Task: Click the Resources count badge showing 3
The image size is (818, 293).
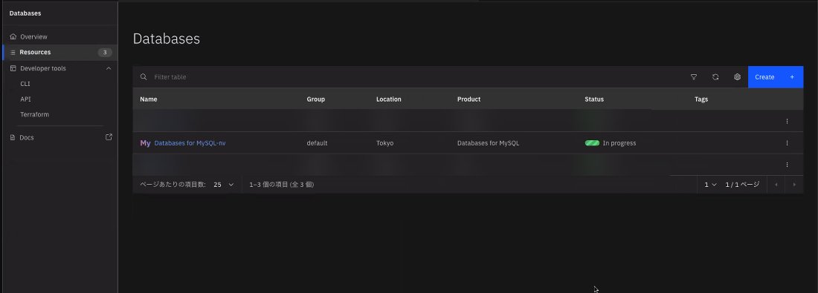Action: pyautogui.click(x=105, y=52)
